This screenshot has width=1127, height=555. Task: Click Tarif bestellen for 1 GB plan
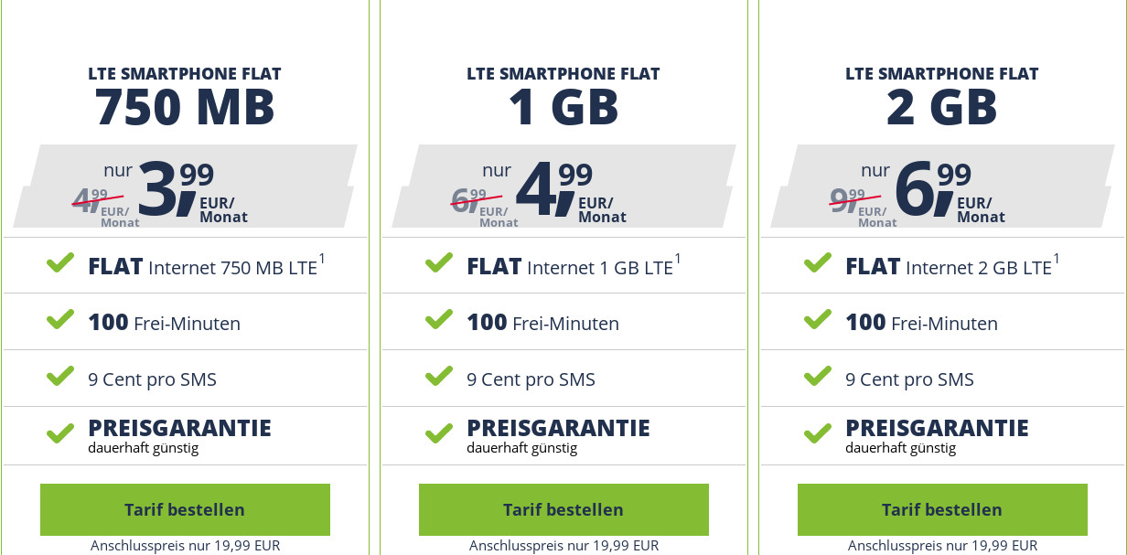(563, 509)
